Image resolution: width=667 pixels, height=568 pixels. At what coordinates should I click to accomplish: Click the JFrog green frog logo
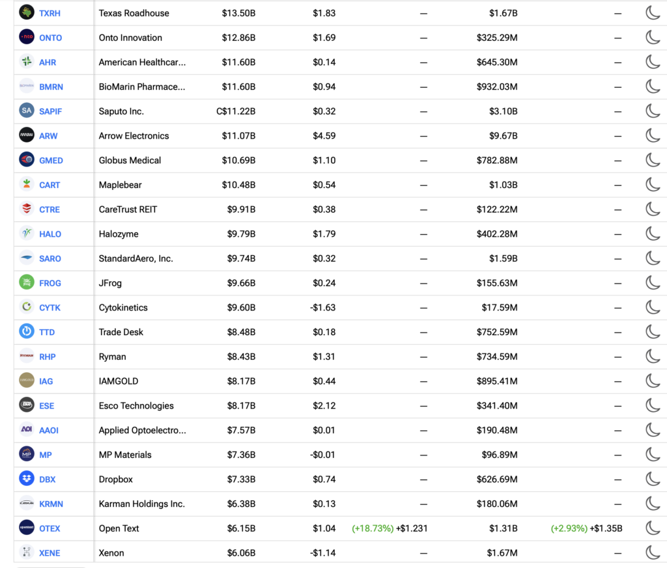[27, 282]
